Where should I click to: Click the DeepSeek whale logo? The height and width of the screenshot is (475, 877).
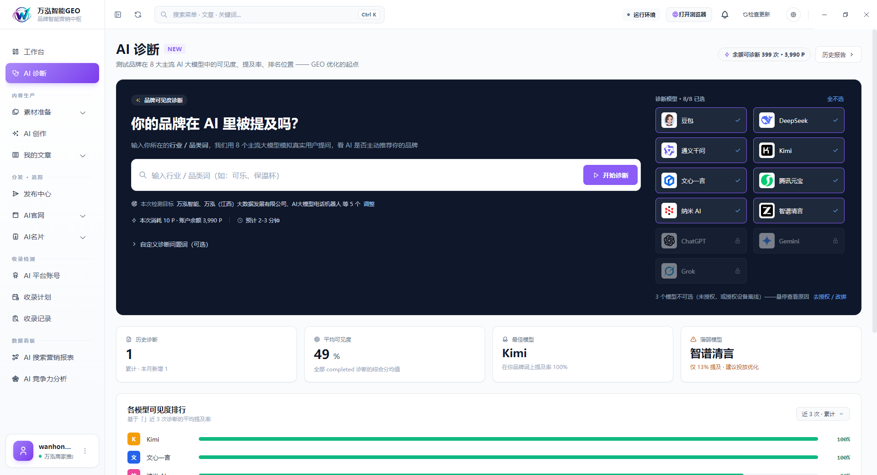pos(767,120)
